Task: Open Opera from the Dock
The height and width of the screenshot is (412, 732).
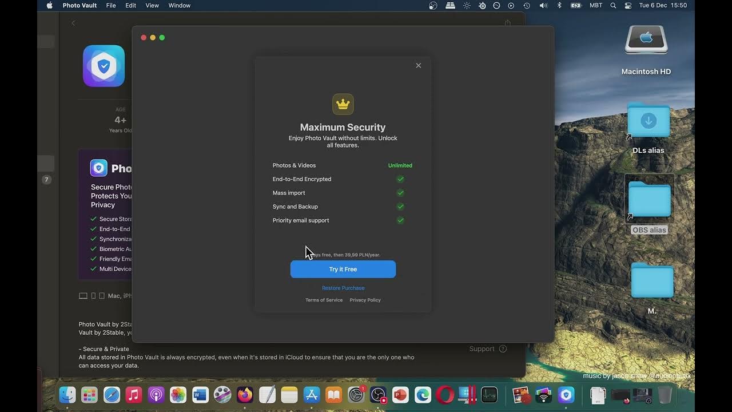Action: [445, 394]
